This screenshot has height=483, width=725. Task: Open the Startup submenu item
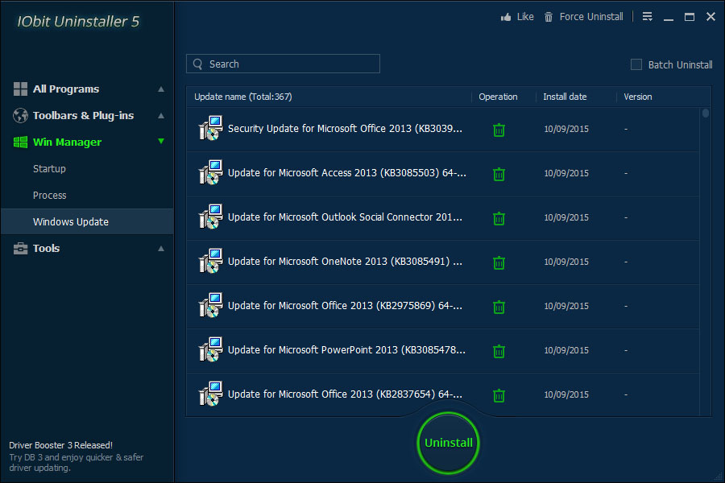(49, 169)
